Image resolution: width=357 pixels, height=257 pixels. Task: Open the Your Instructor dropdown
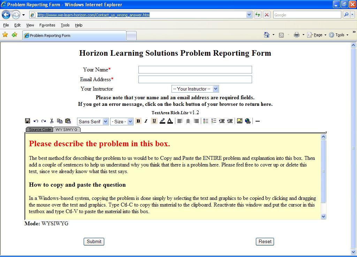195,89
